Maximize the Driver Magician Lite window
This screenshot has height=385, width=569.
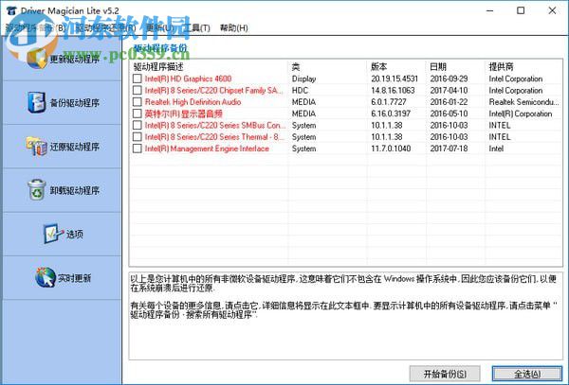coord(521,10)
